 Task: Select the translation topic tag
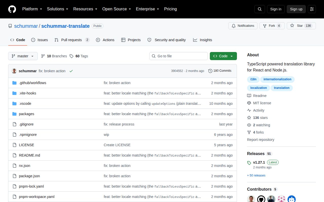tap(282, 88)
